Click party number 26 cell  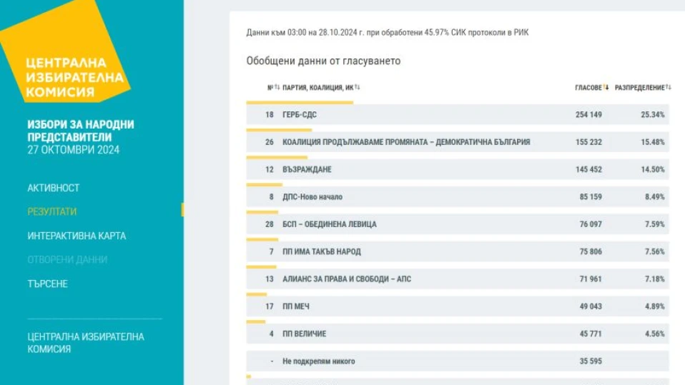point(269,142)
